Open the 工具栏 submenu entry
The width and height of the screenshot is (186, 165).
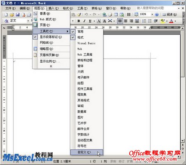tap(51, 31)
